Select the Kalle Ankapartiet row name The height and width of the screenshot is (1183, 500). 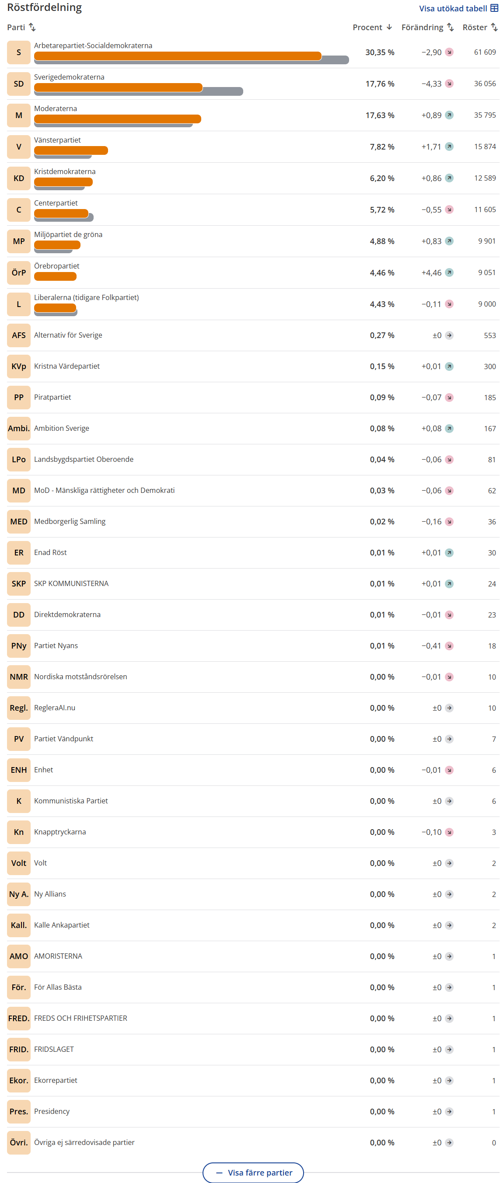click(x=62, y=925)
